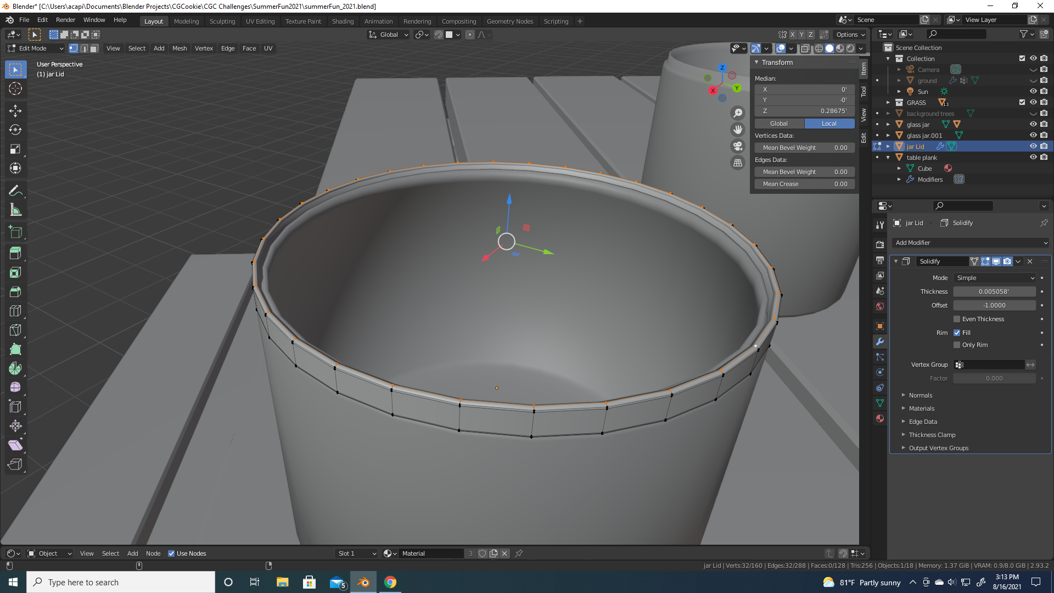Select the Move tool in toolbar
Viewport: 1054px width, 593px height.
point(15,110)
